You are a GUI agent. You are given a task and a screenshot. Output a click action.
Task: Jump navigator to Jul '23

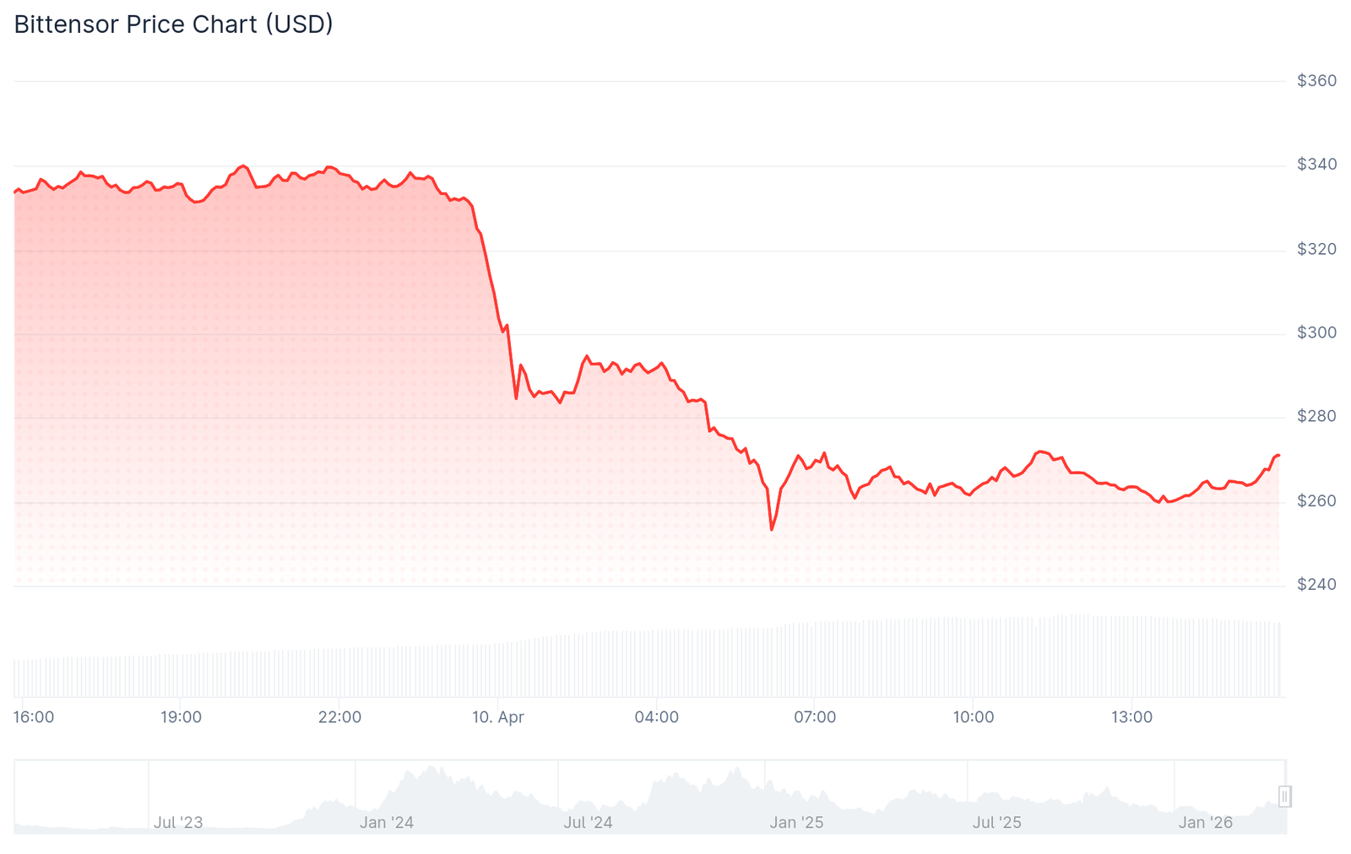click(178, 822)
